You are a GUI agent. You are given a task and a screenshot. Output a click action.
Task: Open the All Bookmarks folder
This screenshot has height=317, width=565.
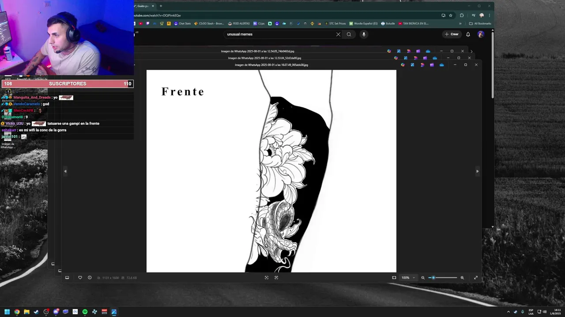[480, 23]
